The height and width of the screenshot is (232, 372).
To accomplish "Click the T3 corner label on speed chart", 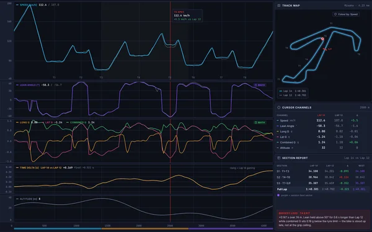I will (101, 78).
